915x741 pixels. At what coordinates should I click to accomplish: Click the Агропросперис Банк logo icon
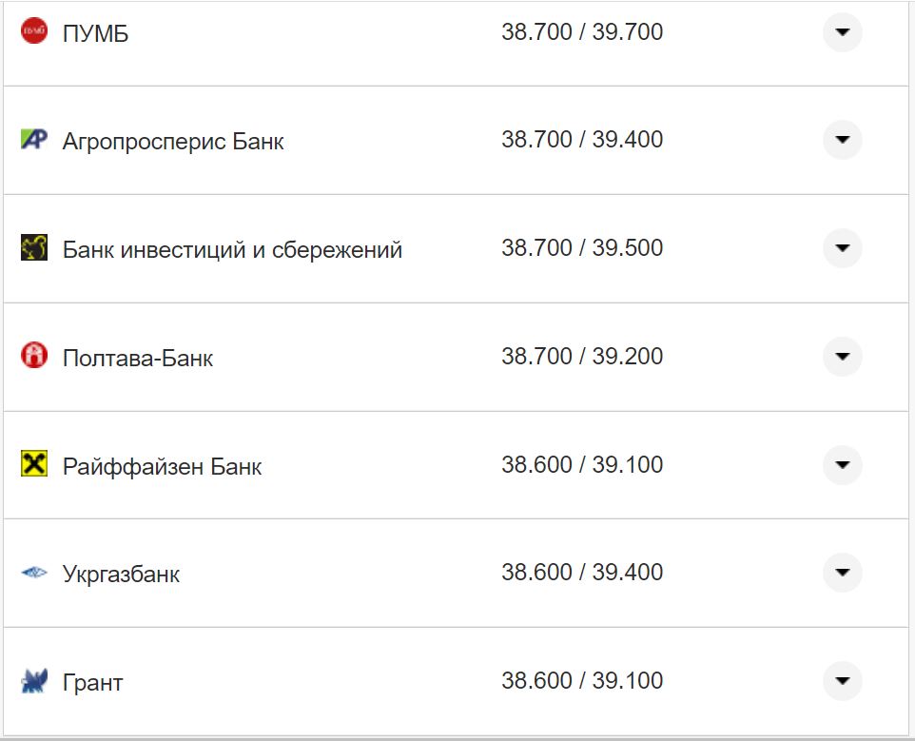click(x=33, y=139)
